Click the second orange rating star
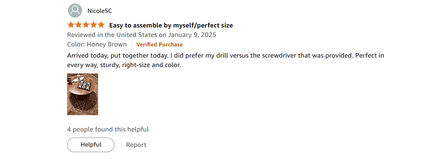This screenshot has width=437, height=159. tap(78, 25)
